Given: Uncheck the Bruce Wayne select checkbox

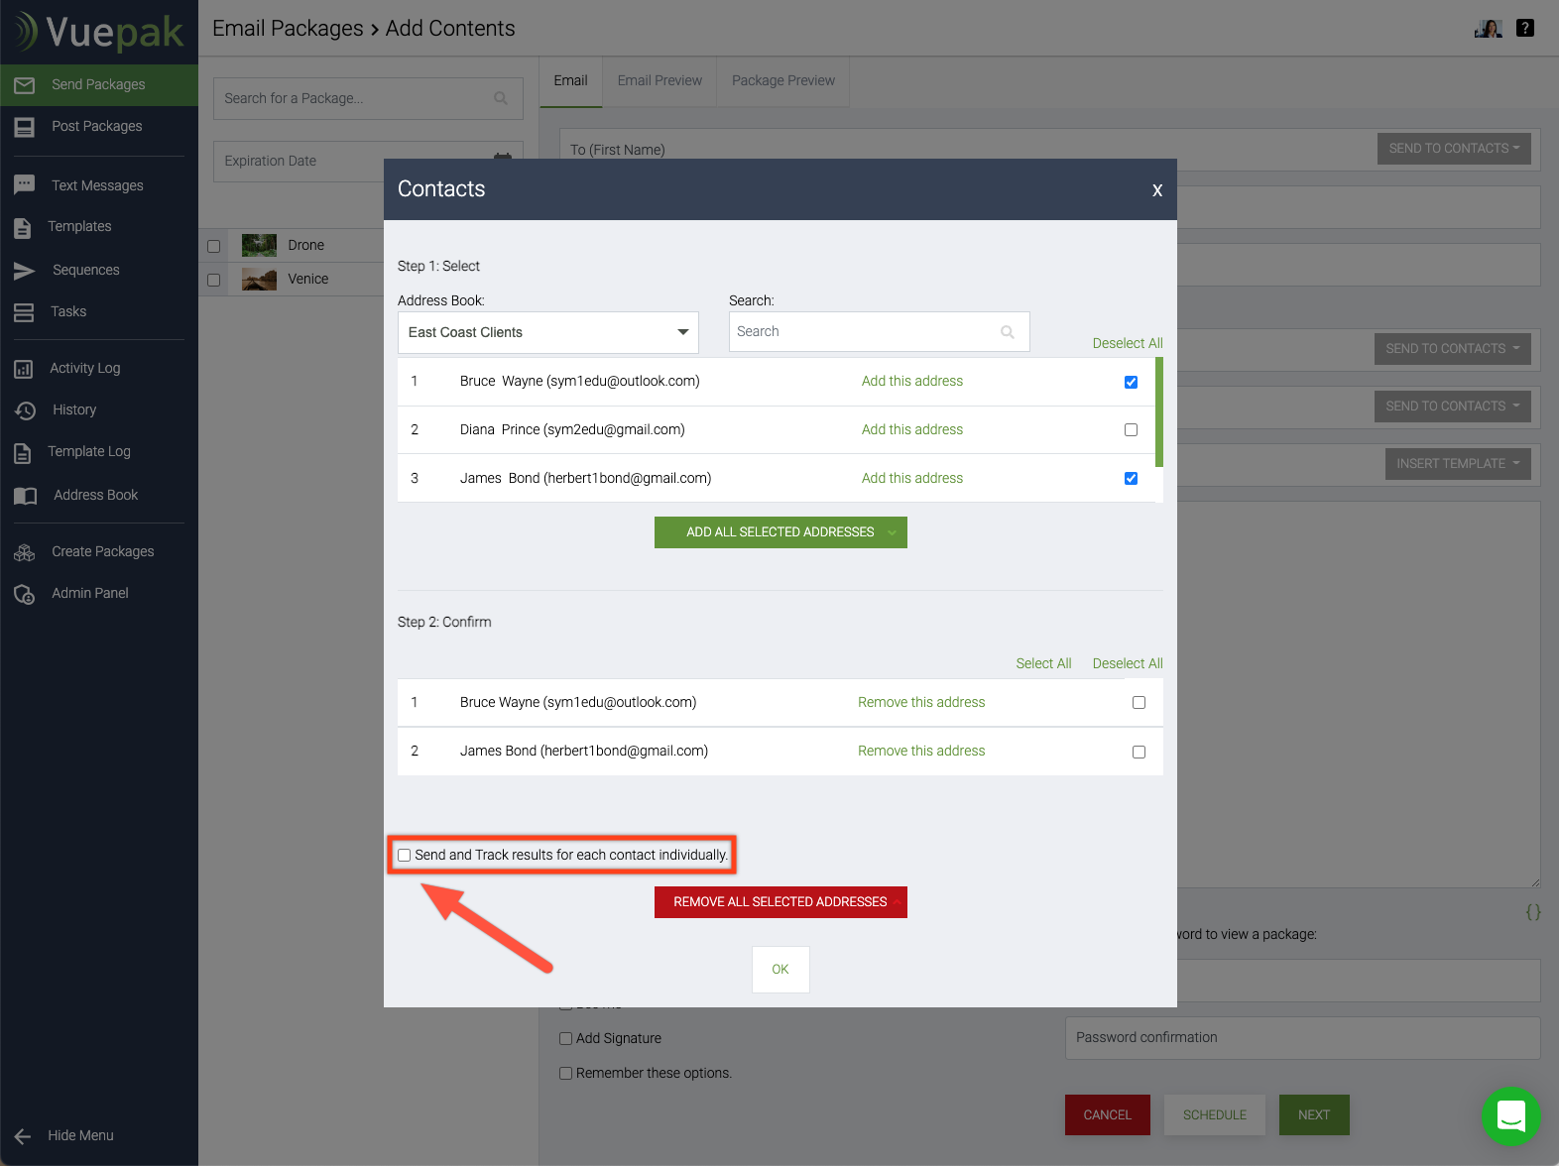Looking at the screenshot, I should [1131, 382].
